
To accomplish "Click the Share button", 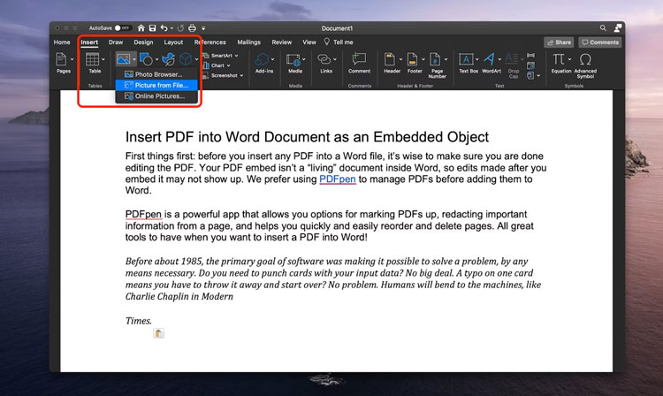I will coord(559,42).
